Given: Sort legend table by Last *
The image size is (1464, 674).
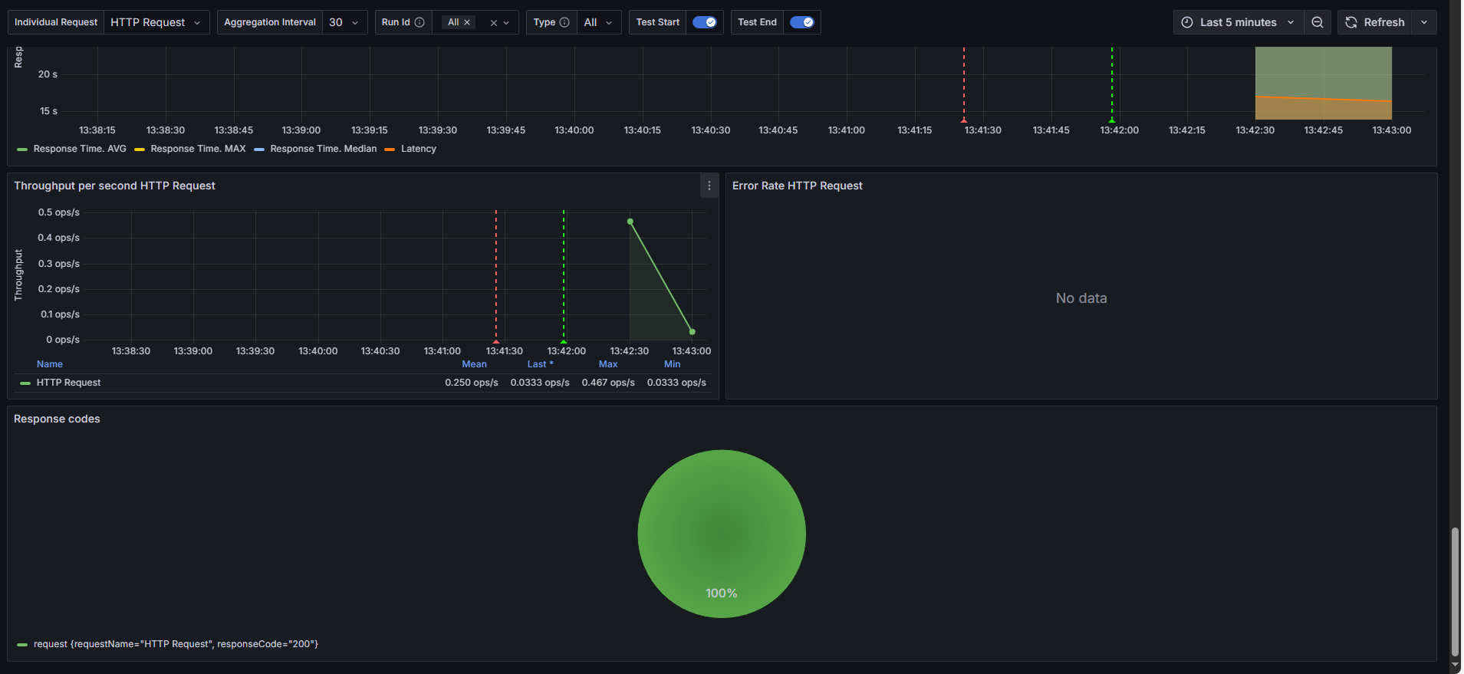Looking at the screenshot, I should pos(540,364).
